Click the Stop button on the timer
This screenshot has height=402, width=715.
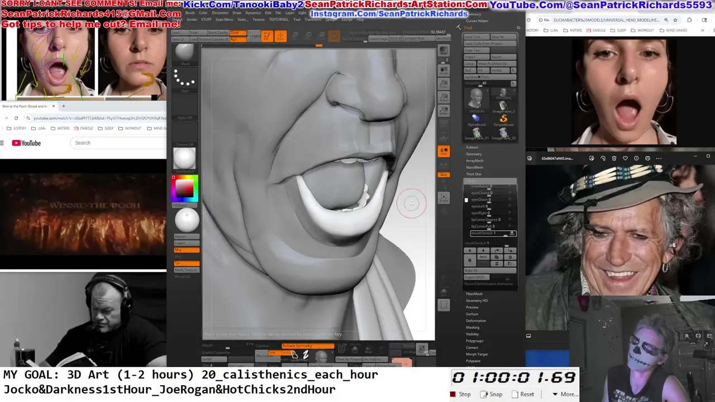461,394
